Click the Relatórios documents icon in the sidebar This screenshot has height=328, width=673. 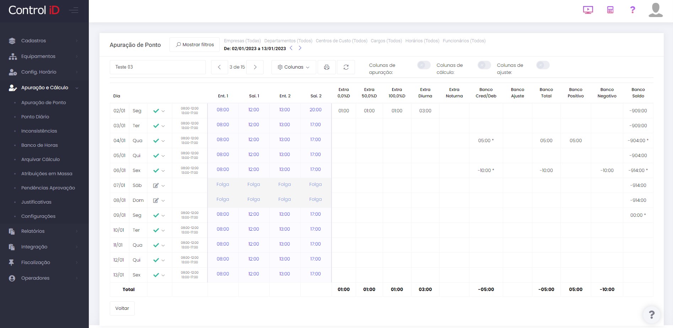[12, 231]
